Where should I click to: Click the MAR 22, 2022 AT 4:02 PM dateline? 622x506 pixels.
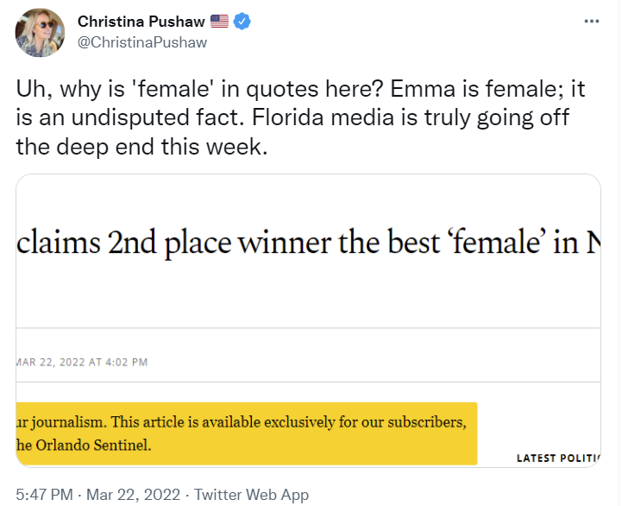pos(82,362)
